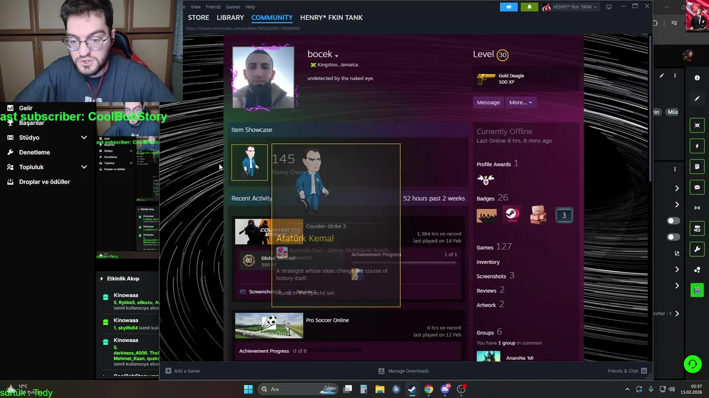Screen dimensions: 709x398
Task: Toggle the lower switch in right panel
Action: pyautogui.click(x=673, y=237)
